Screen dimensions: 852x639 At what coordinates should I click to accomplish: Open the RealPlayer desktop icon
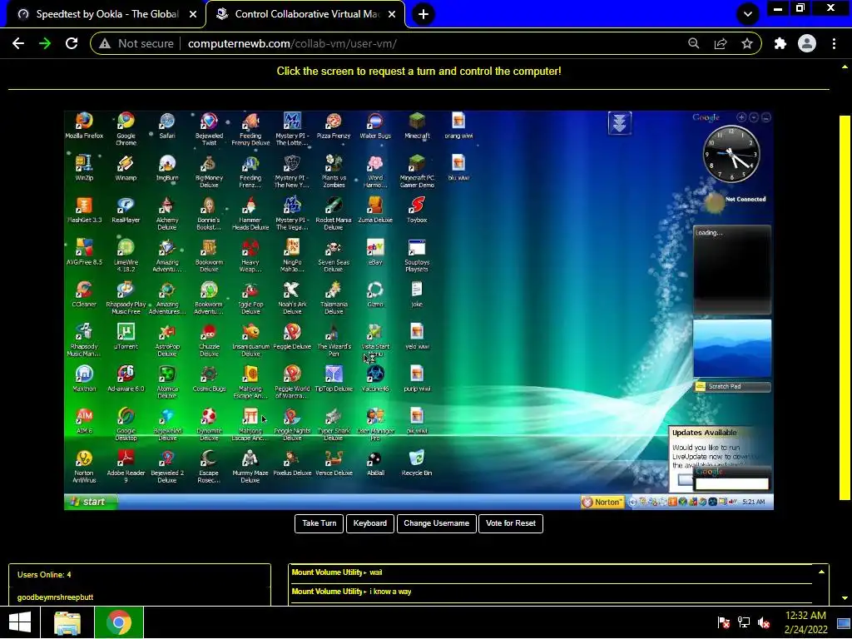[x=126, y=211]
